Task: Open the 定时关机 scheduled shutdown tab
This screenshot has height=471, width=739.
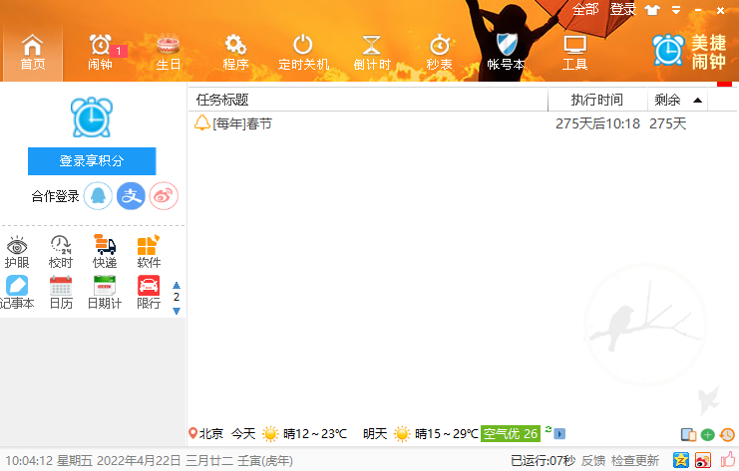Action: tap(303, 52)
